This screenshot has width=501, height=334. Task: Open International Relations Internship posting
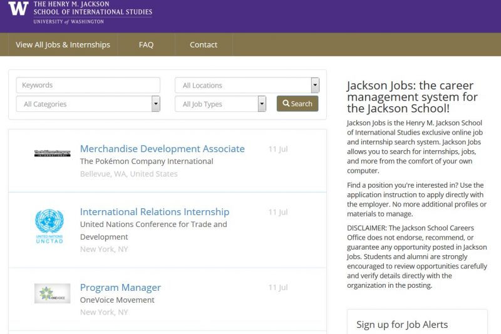coord(155,212)
